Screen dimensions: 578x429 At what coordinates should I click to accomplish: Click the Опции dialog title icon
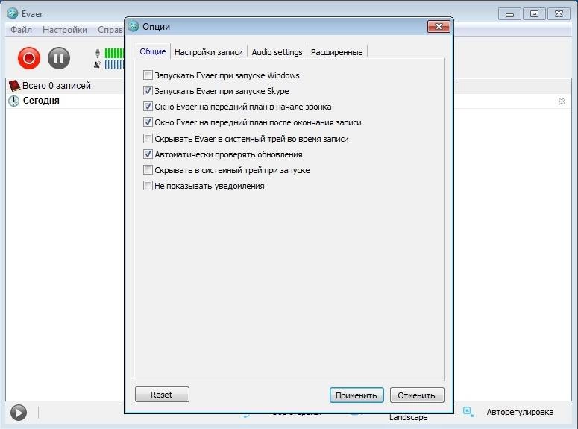133,26
